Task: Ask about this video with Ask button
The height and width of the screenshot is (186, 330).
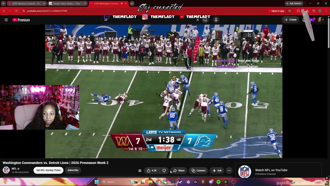Action: 217,171
